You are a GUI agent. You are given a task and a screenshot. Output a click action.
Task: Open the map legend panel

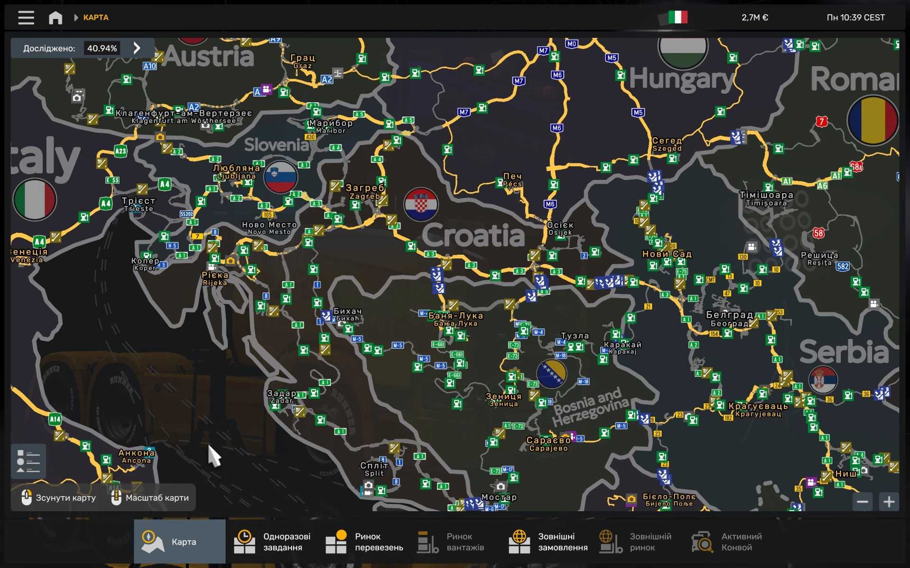[28, 461]
